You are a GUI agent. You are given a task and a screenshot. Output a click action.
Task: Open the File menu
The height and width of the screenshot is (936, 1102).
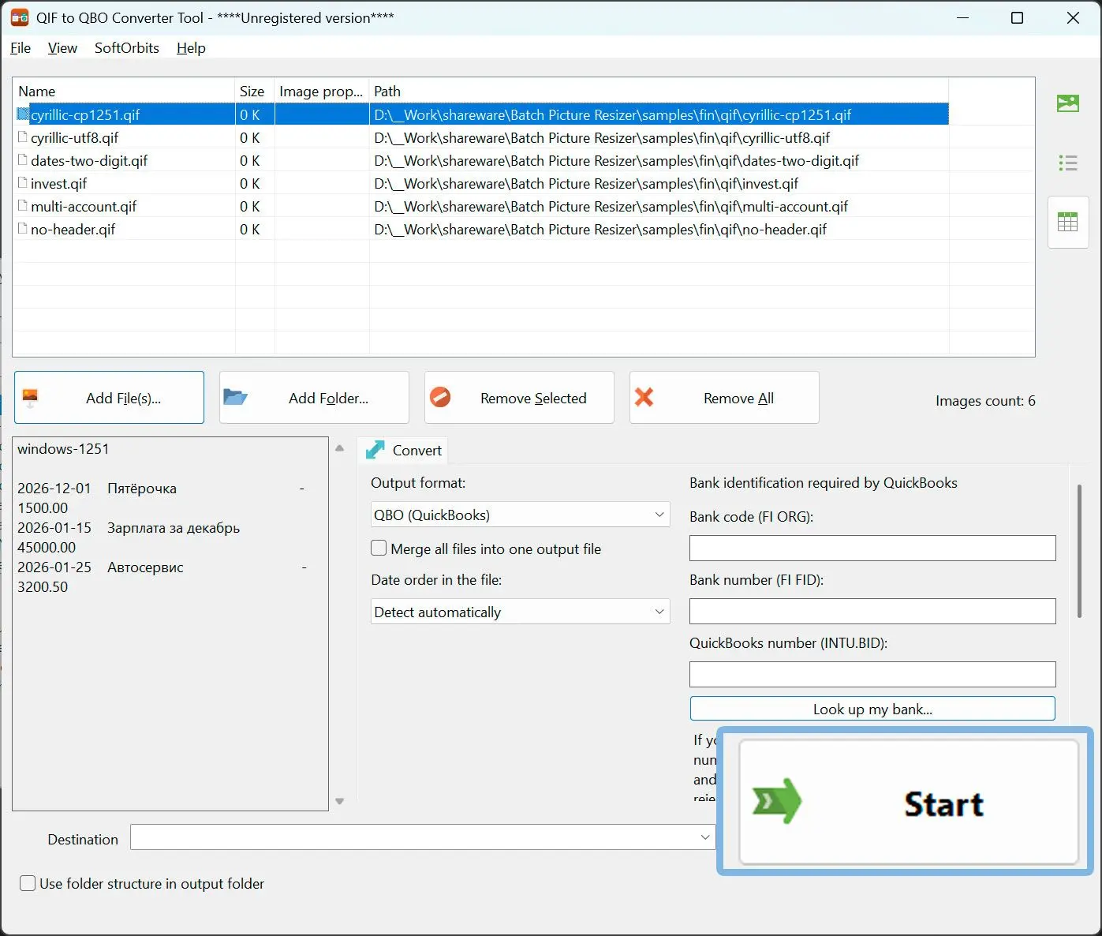click(x=21, y=48)
